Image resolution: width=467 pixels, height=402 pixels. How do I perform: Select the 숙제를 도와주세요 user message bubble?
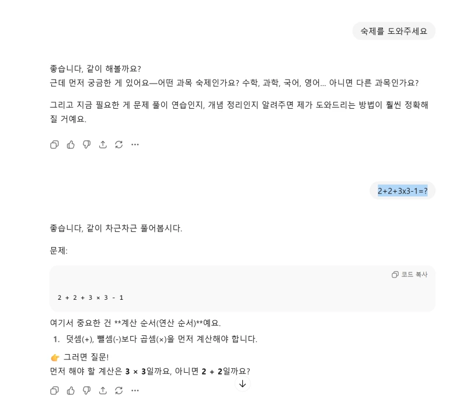coord(394,31)
